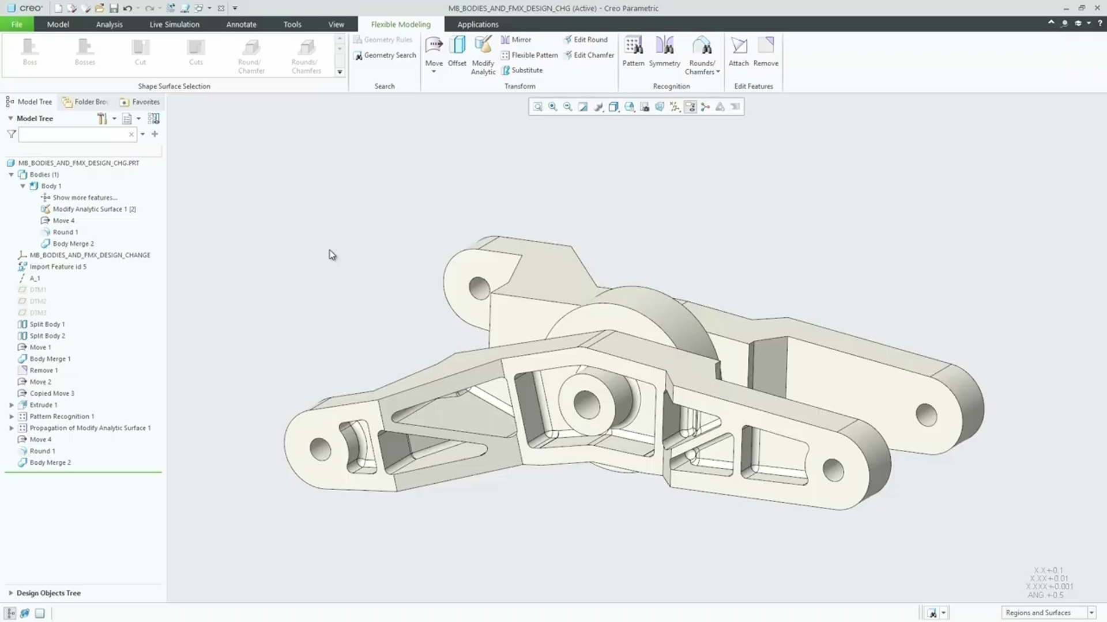Click the Regenerate icon in quick access

coord(171,8)
